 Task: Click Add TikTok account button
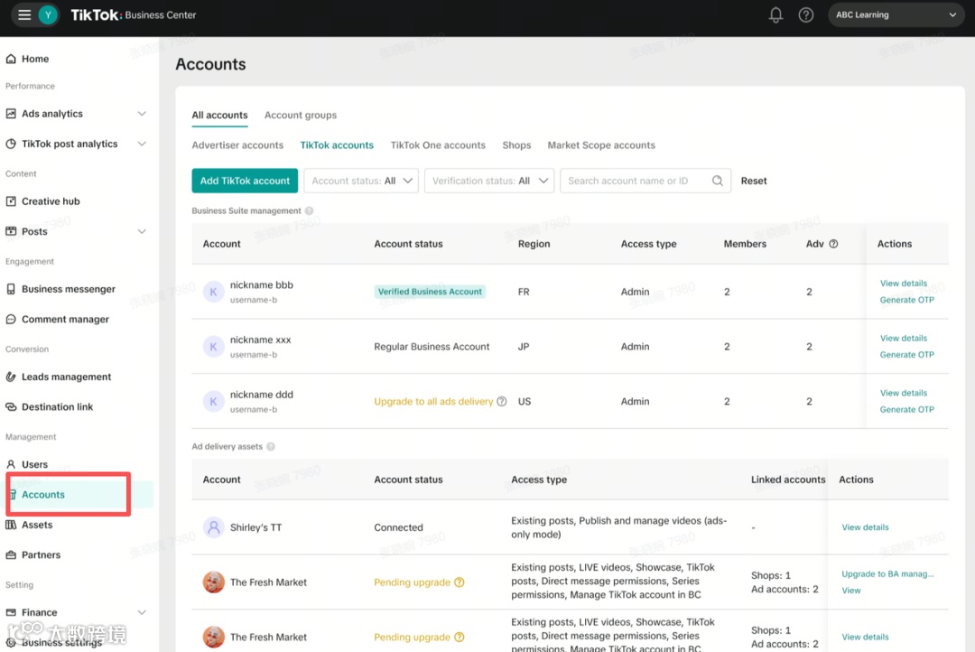pyautogui.click(x=245, y=181)
